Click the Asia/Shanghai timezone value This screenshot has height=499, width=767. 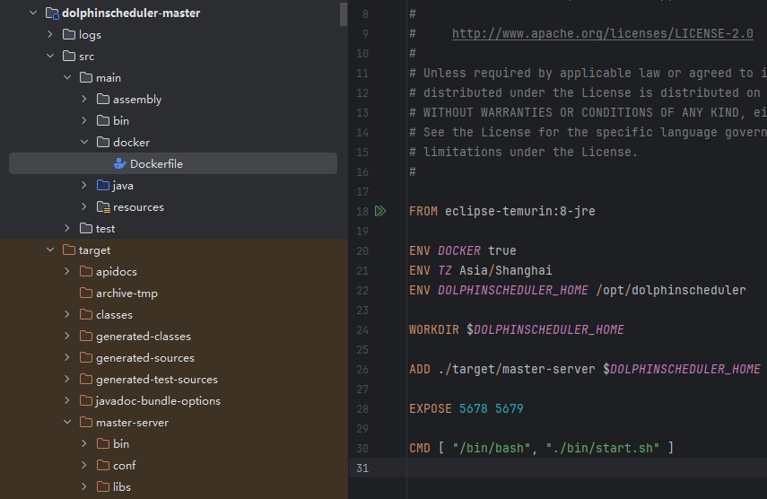pyautogui.click(x=505, y=270)
